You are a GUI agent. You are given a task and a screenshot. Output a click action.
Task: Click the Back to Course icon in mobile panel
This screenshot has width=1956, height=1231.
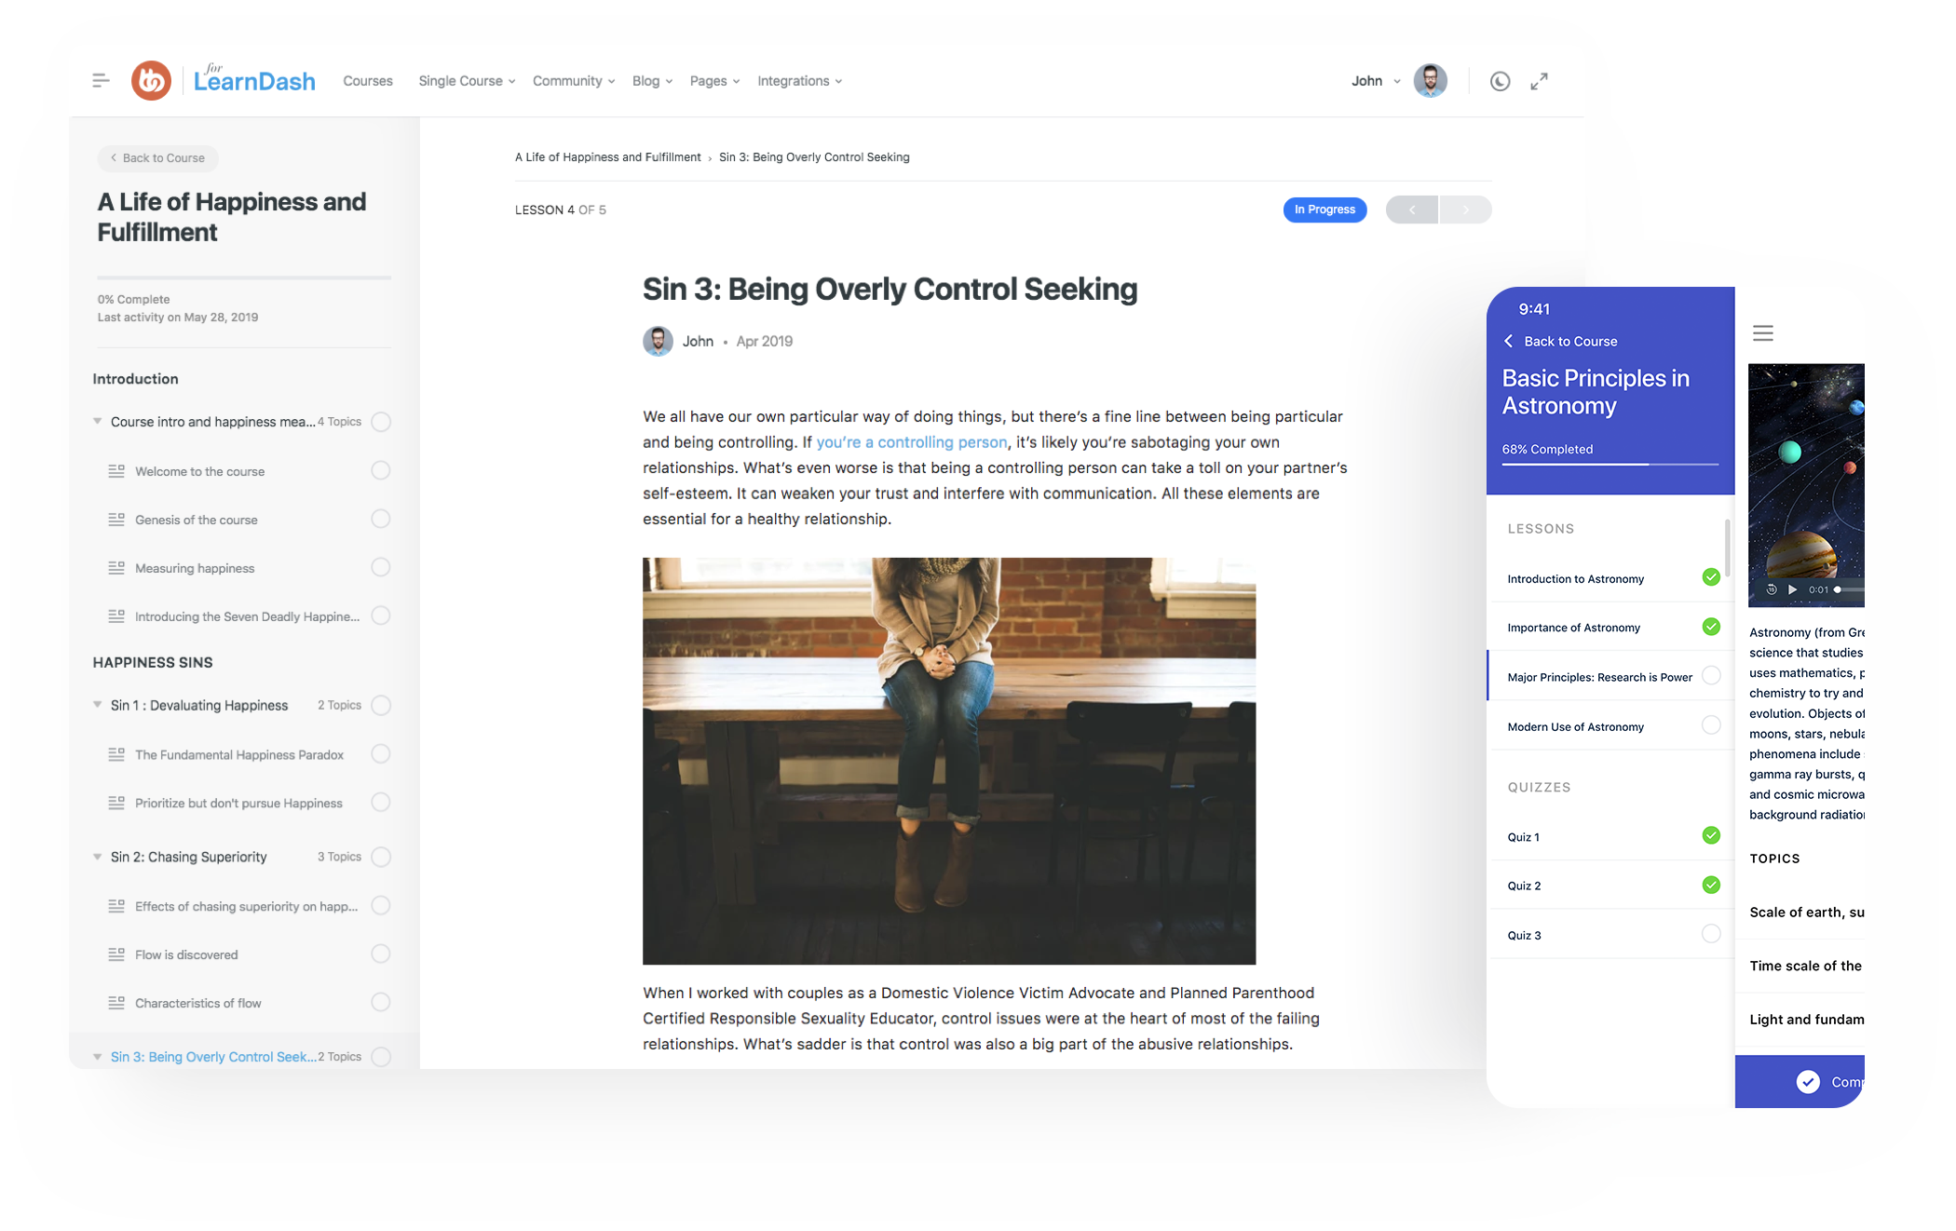1508,341
